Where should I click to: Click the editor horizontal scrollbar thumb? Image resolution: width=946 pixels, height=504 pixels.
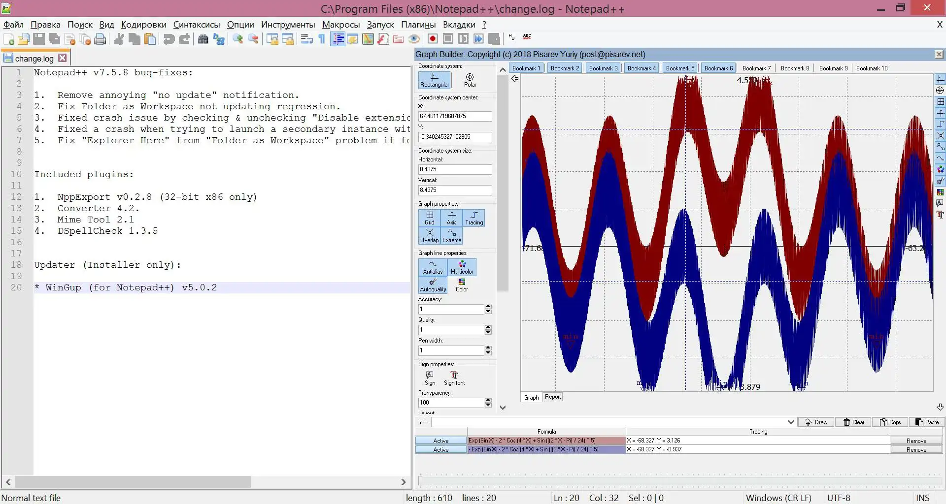tap(132, 482)
